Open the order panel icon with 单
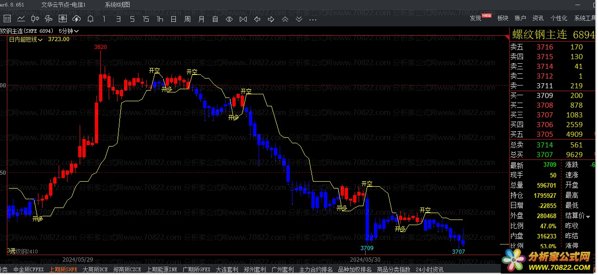This screenshot has width=598, height=275. pyautogui.click(x=62, y=19)
